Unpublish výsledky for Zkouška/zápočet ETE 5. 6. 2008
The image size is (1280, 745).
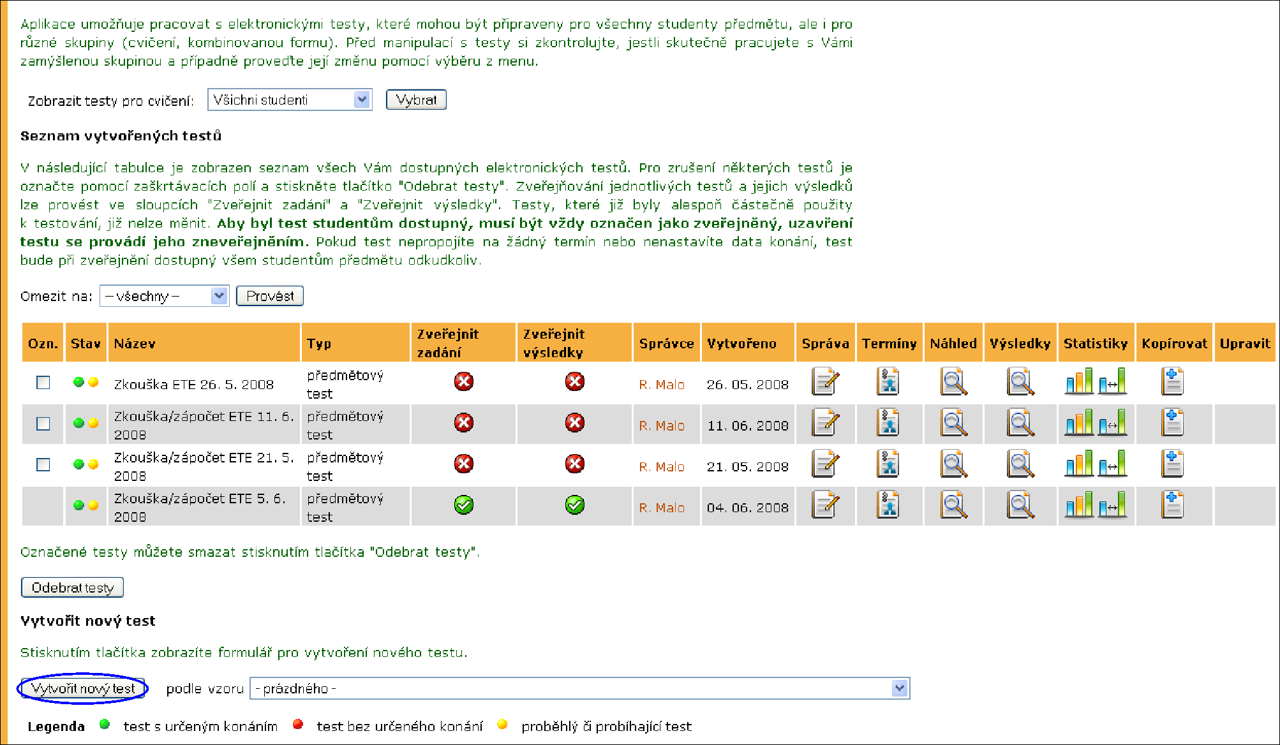click(x=575, y=505)
